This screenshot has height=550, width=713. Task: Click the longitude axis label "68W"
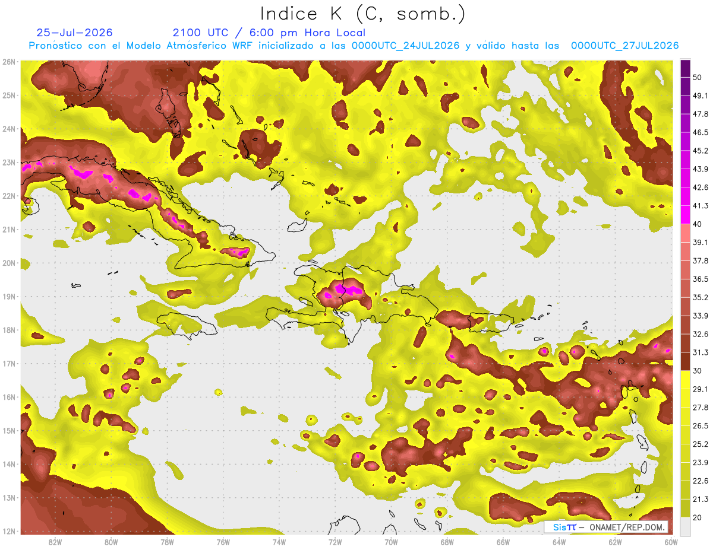(x=447, y=542)
